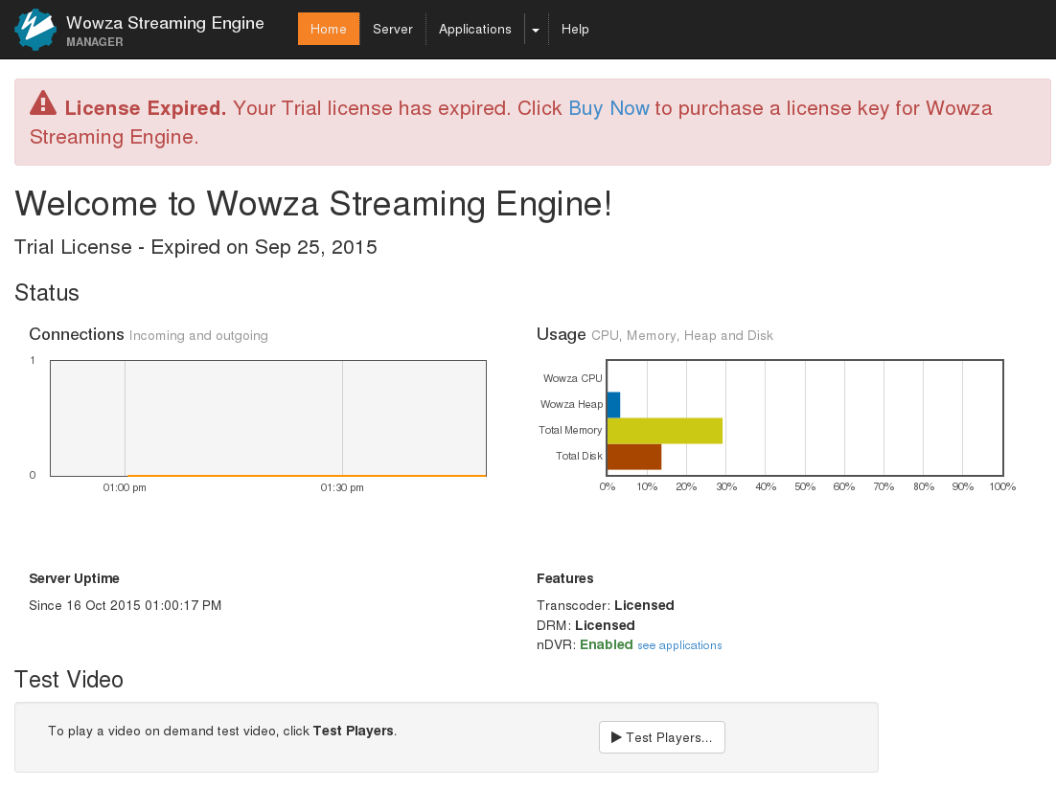Open the Help menu item

[x=575, y=29]
